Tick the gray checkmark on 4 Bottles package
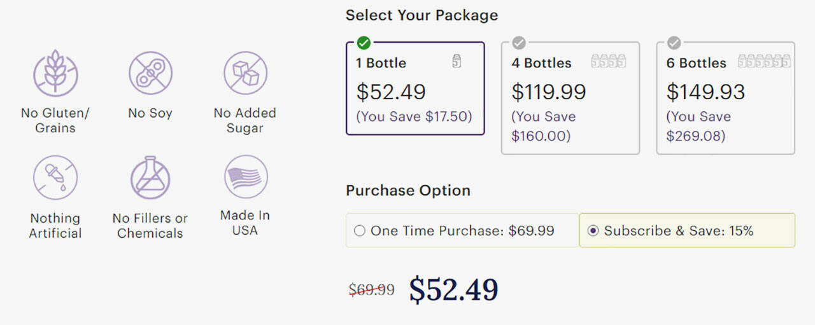815x325 pixels. click(x=519, y=43)
